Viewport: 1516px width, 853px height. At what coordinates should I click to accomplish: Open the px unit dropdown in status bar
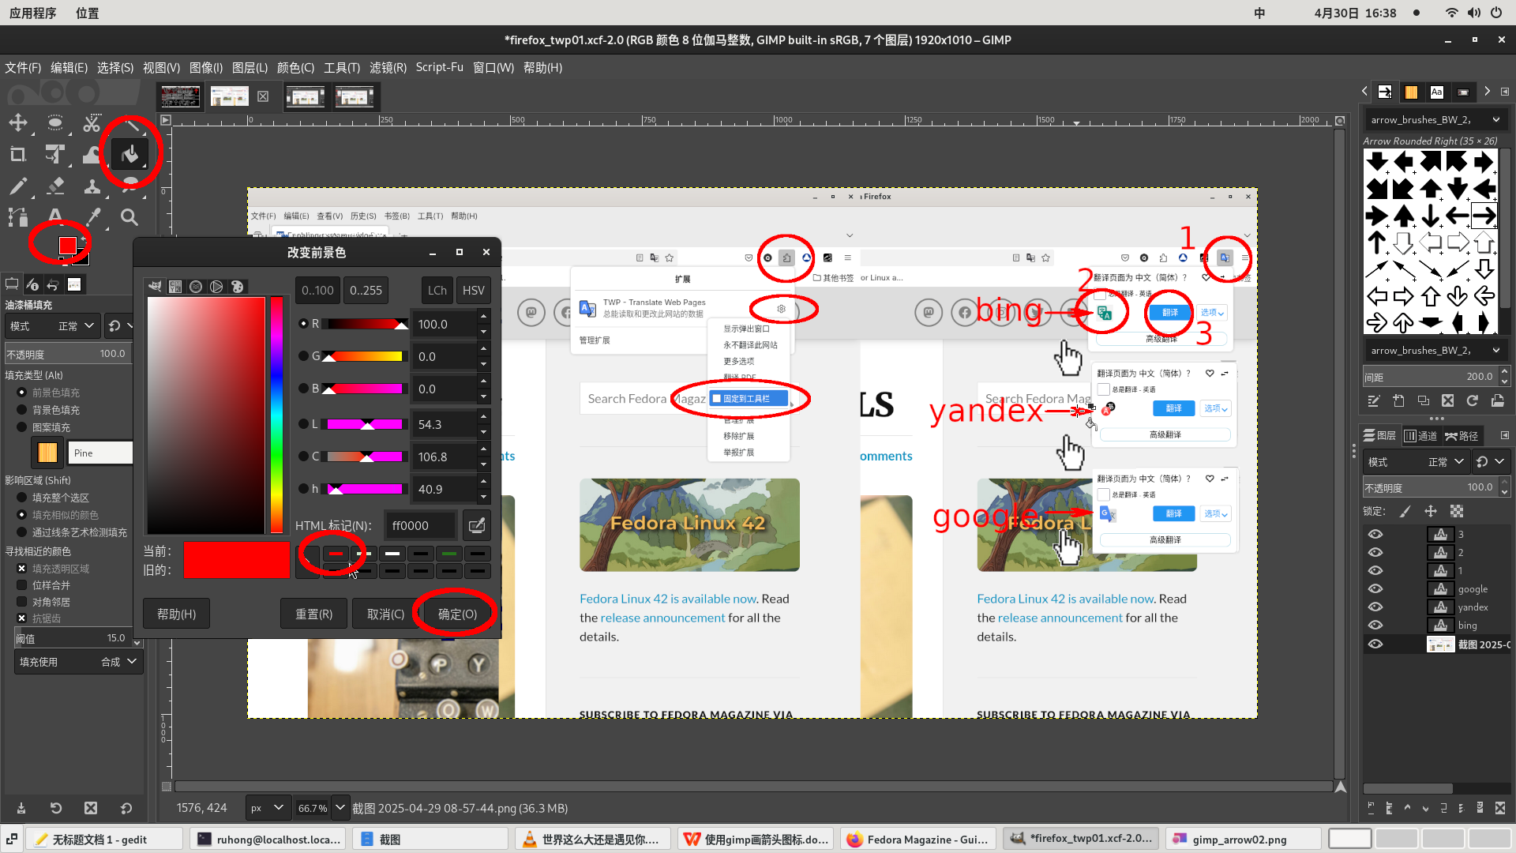[267, 808]
